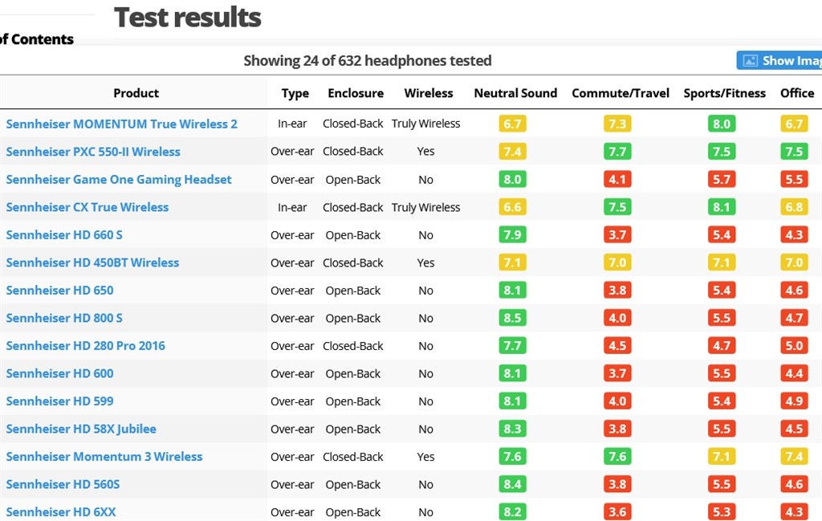Click 5.5 Sports/Fitness score for HD 560S
Image resolution: width=822 pixels, height=521 pixels.
[722, 485]
